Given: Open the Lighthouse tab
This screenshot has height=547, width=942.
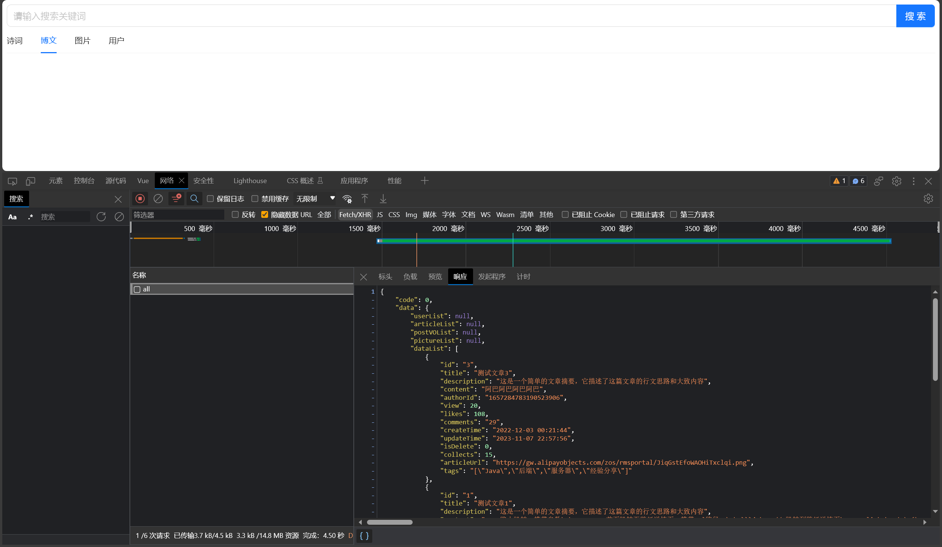Looking at the screenshot, I should [x=250, y=181].
